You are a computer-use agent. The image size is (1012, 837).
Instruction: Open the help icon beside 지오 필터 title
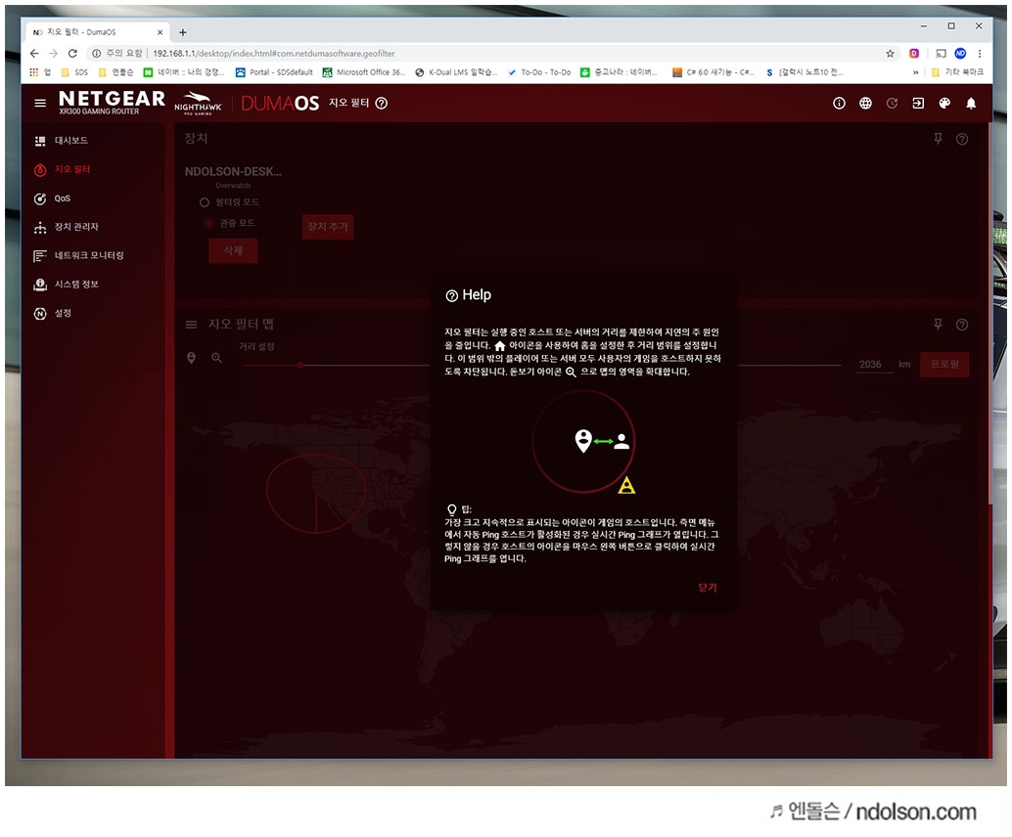(x=382, y=104)
